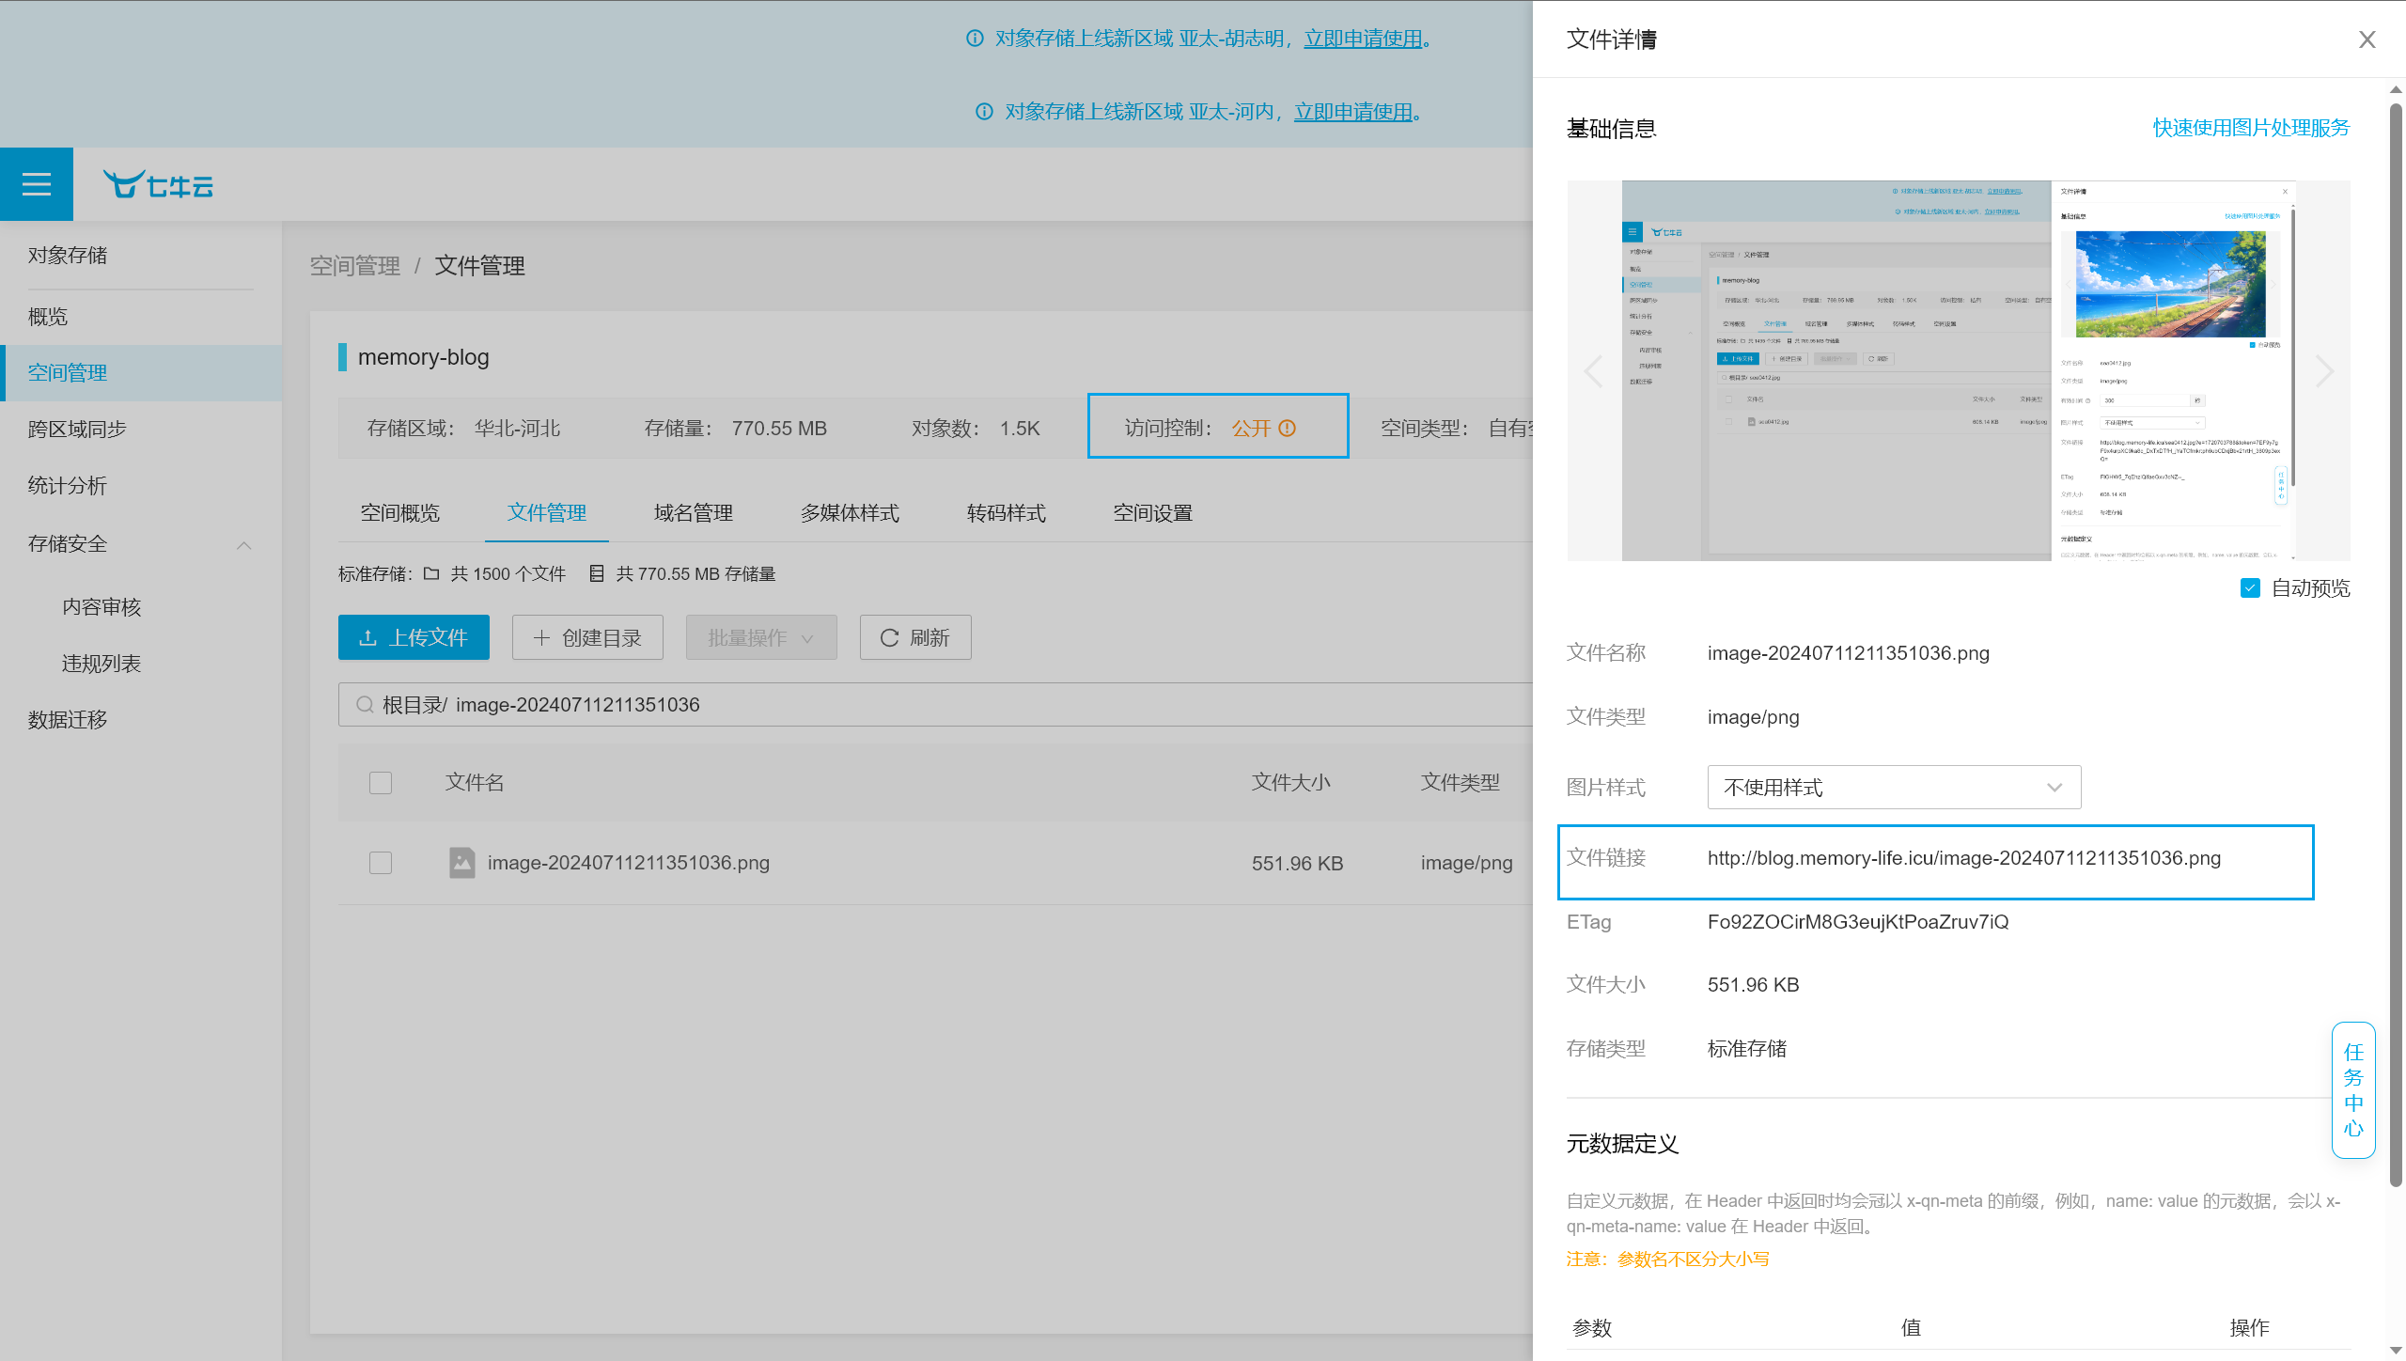
Task: Open the hamburger menu icon
Action: [x=37, y=184]
